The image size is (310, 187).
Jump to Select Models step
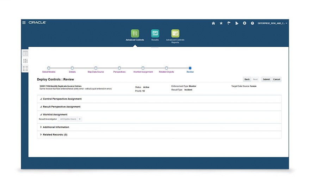[x=49, y=68]
